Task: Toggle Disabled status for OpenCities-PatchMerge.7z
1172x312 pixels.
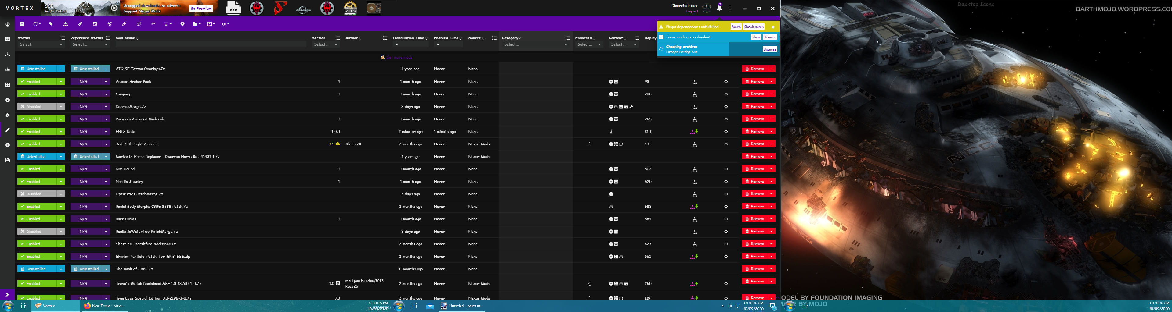Action: tap(37, 194)
